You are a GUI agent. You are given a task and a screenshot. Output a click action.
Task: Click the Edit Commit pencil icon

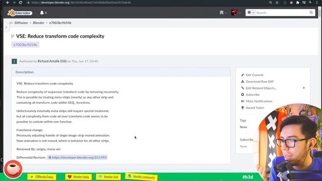coord(243,75)
